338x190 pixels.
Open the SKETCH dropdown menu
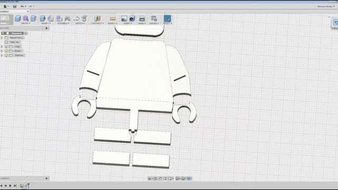[80, 23]
